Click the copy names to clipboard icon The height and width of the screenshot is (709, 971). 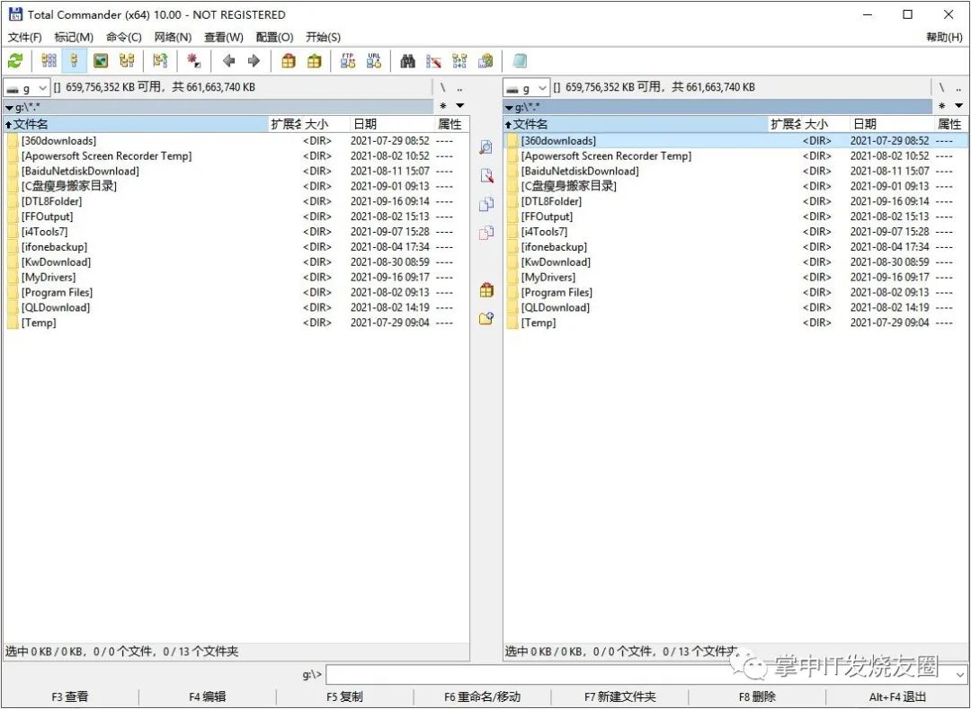point(485,60)
